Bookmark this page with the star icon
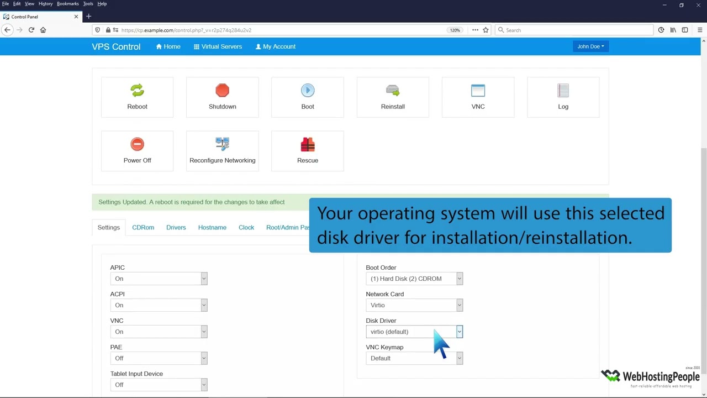This screenshot has height=398, width=707. (486, 30)
